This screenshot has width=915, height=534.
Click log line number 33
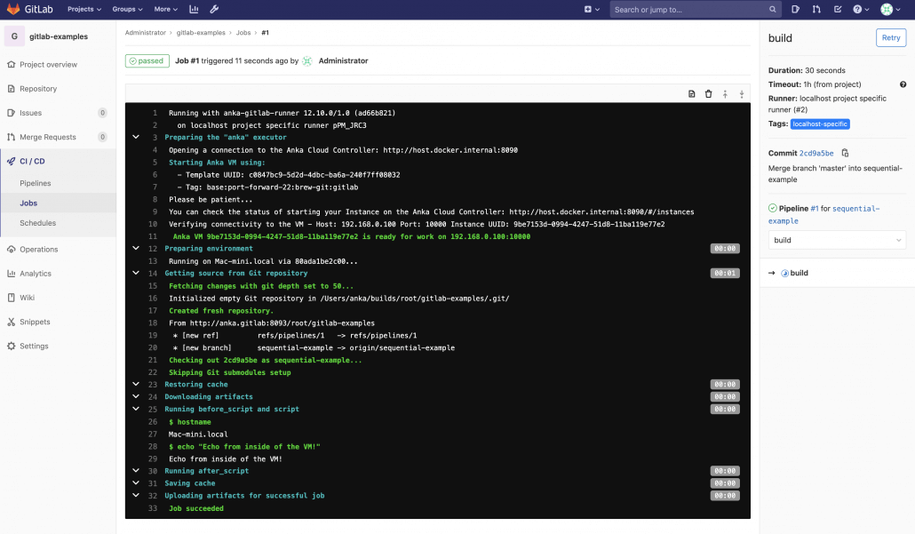pyautogui.click(x=153, y=508)
